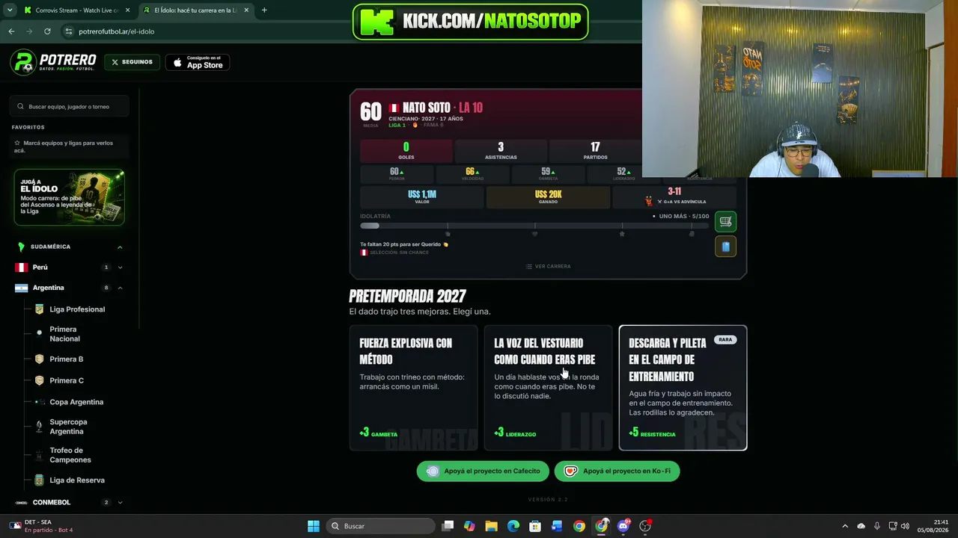
Task: Click Ver Carrera link
Action: [548, 266]
